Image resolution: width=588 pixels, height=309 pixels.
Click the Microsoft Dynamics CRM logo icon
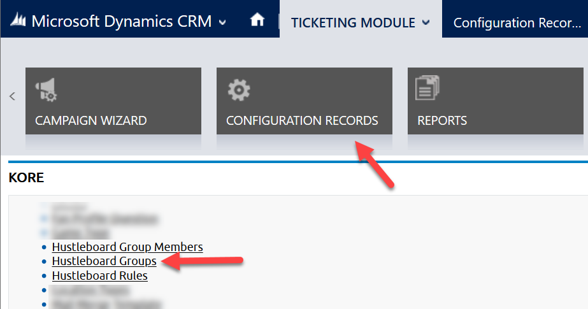(x=18, y=20)
